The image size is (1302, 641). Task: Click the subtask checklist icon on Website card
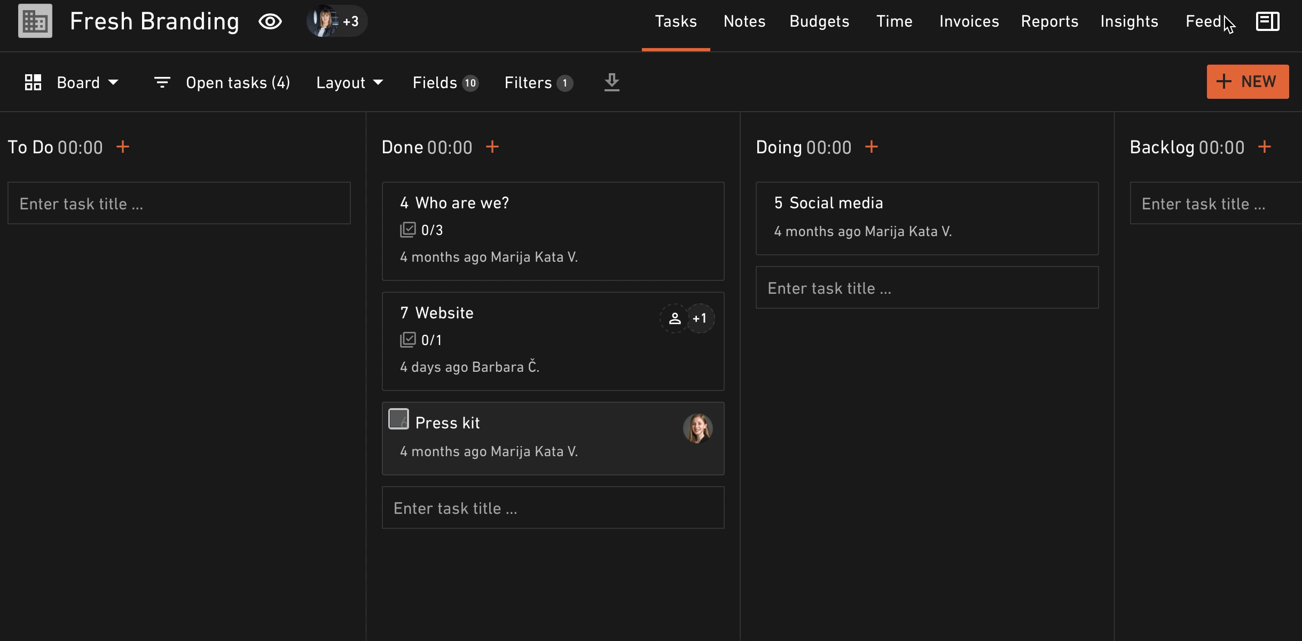click(x=408, y=340)
